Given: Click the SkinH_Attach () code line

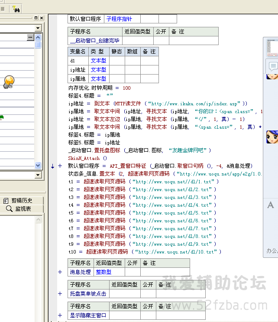Looking at the screenshot, I should pos(87,158).
